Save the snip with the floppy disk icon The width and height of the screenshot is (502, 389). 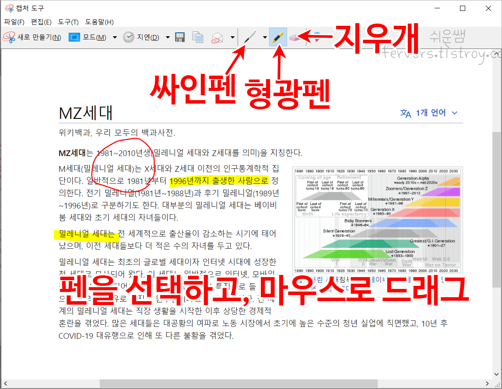tap(180, 38)
